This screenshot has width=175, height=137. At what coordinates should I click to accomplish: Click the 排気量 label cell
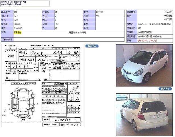(7, 24)
